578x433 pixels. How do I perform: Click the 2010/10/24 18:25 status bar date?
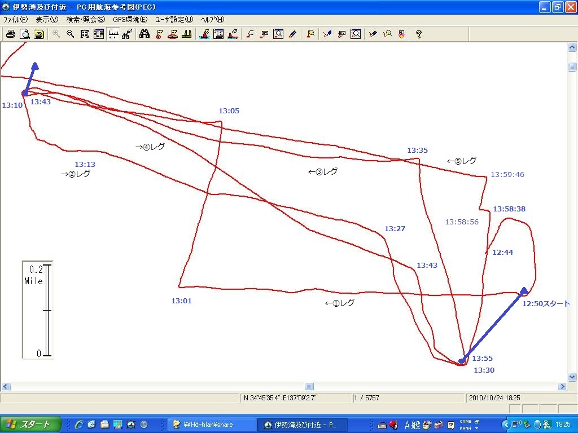[494, 398]
